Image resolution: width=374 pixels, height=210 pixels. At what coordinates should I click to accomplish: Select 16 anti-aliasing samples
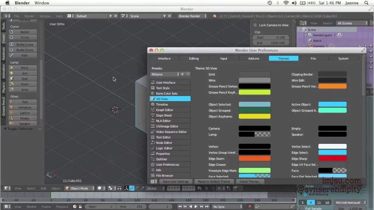coord(327,202)
